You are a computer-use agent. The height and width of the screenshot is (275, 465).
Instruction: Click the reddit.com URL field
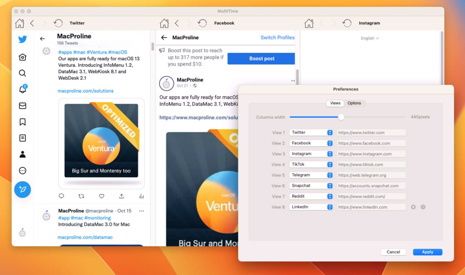point(371,196)
